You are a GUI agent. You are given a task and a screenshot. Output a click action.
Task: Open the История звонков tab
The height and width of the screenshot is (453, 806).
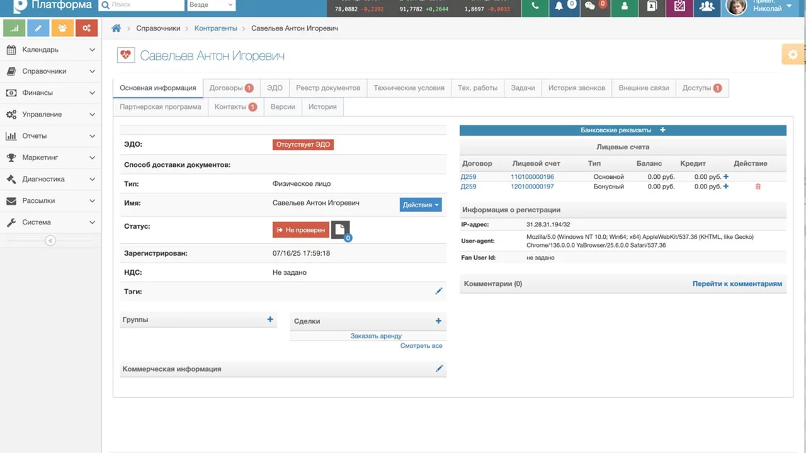(x=576, y=88)
